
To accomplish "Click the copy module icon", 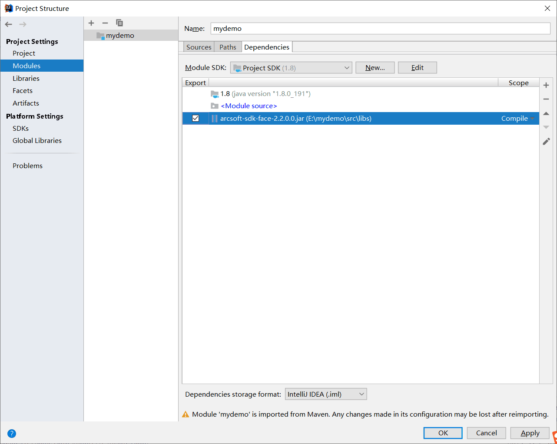I will pos(119,23).
